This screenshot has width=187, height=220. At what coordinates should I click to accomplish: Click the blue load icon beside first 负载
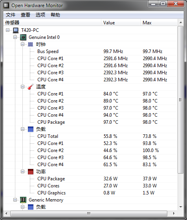pyautogui.click(x=31, y=129)
